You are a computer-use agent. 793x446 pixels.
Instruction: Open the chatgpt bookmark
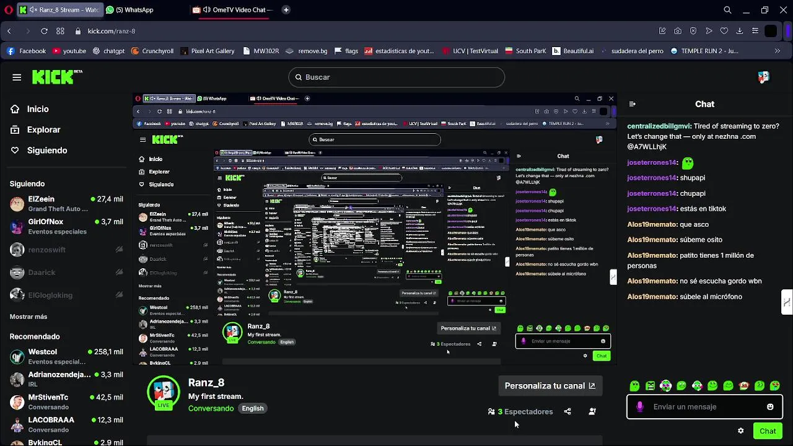[x=109, y=51]
